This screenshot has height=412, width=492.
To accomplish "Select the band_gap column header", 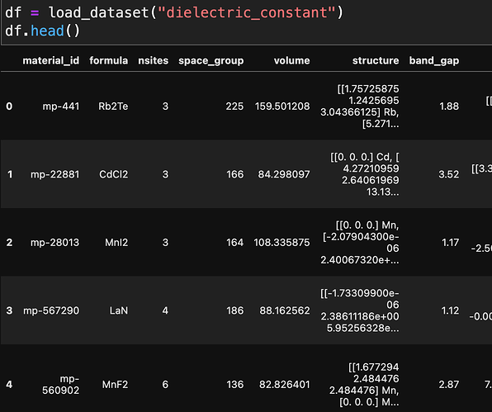I will [x=434, y=60].
